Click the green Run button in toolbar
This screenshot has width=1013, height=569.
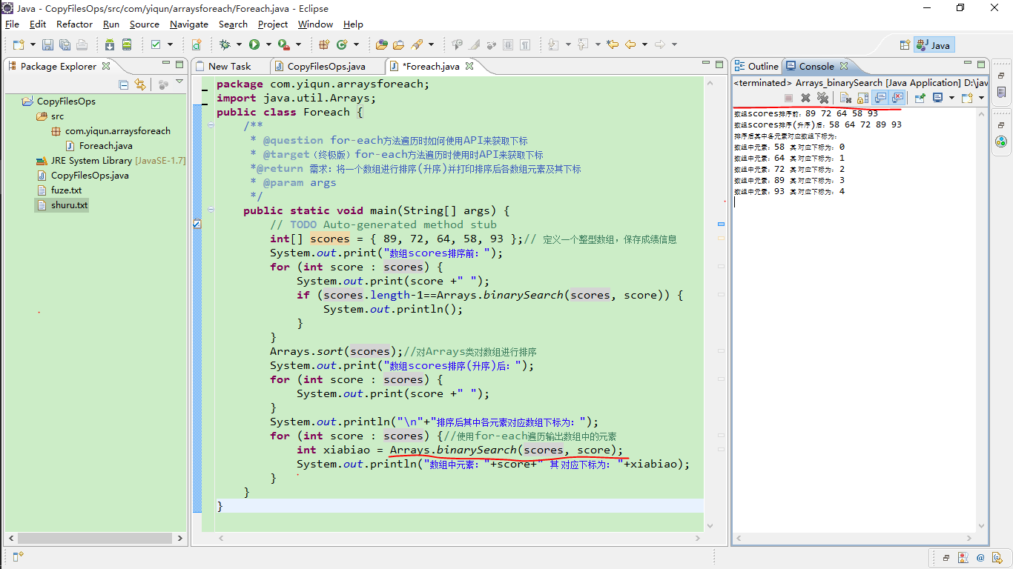254,44
